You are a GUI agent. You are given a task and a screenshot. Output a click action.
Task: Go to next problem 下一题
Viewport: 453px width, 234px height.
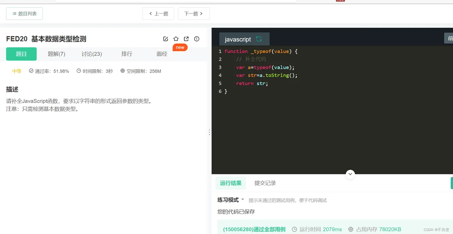(x=194, y=14)
